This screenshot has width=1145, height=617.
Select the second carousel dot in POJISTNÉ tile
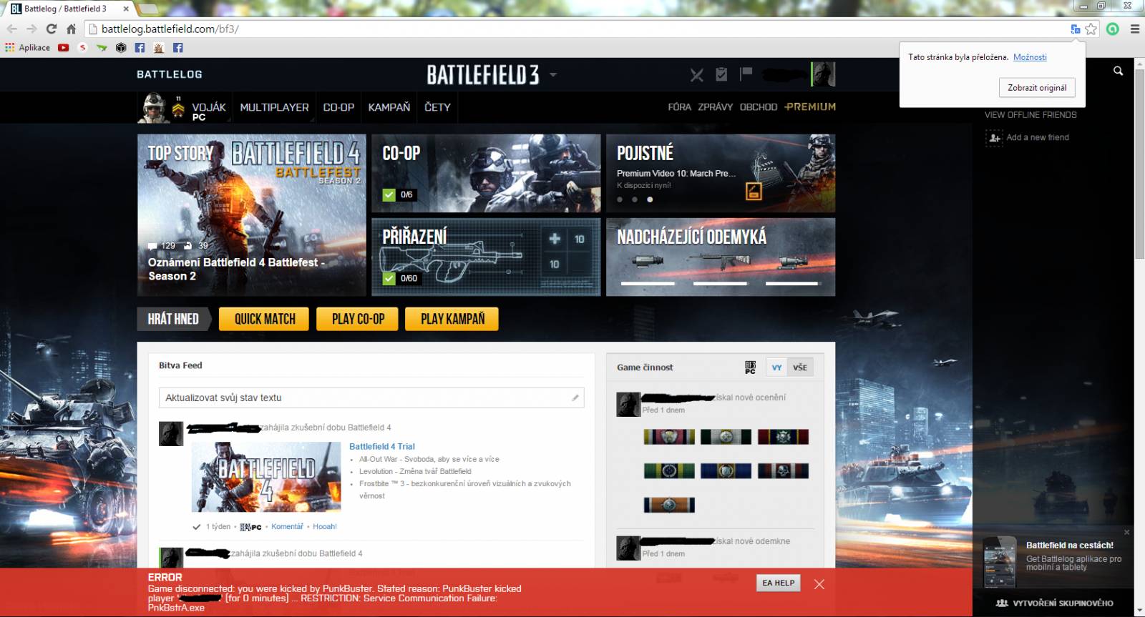pyautogui.click(x=635, y=199)
